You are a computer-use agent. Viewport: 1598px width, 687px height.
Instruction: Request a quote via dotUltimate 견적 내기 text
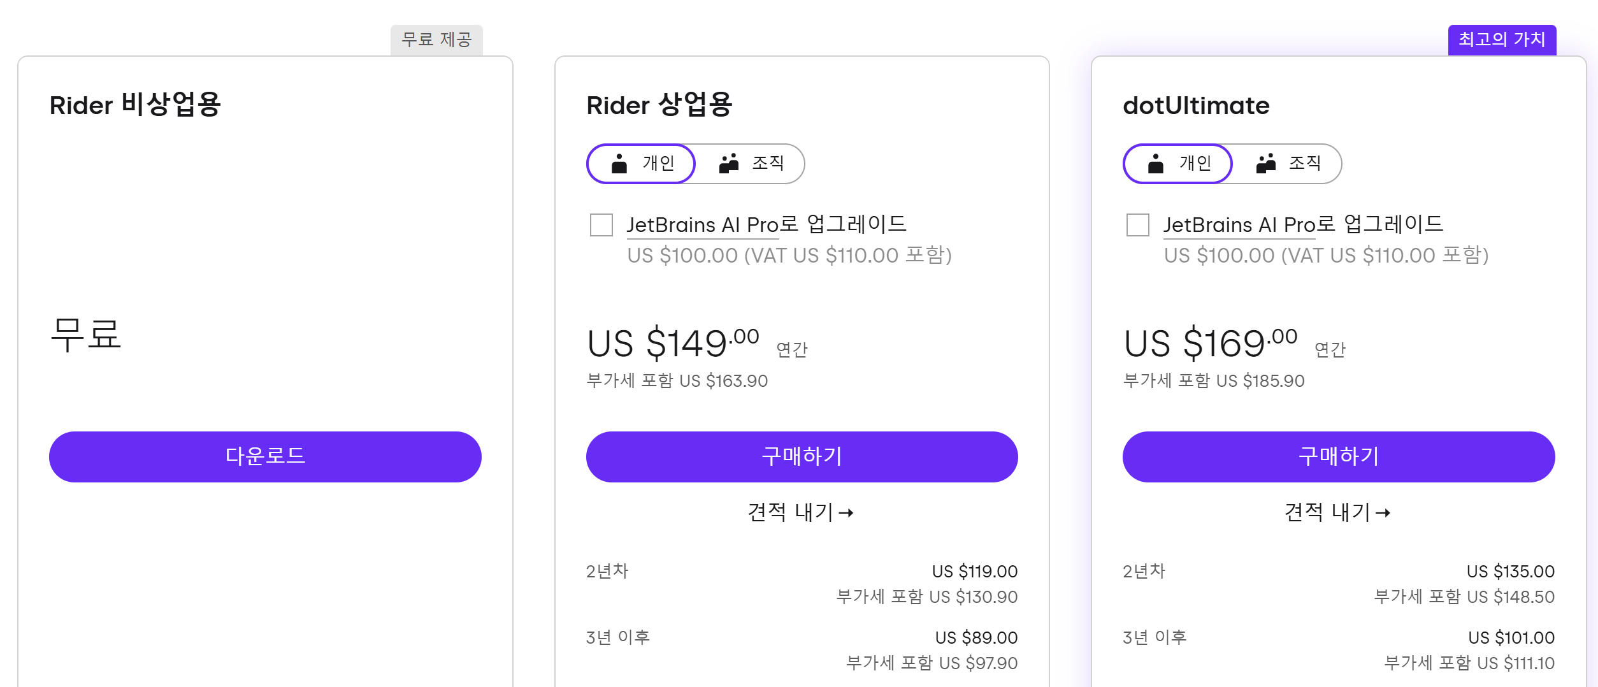coord(1327,512)
